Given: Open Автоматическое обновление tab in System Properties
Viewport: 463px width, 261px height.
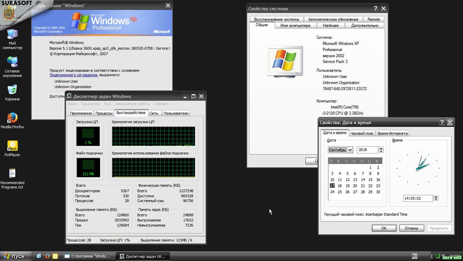Looking at the screenshot, I should tap(333, 19).
